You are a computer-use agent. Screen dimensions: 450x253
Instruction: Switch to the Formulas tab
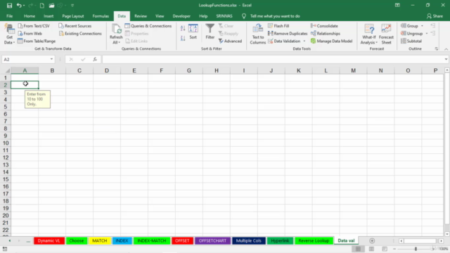pyautogui.click(x=101, y=16)
